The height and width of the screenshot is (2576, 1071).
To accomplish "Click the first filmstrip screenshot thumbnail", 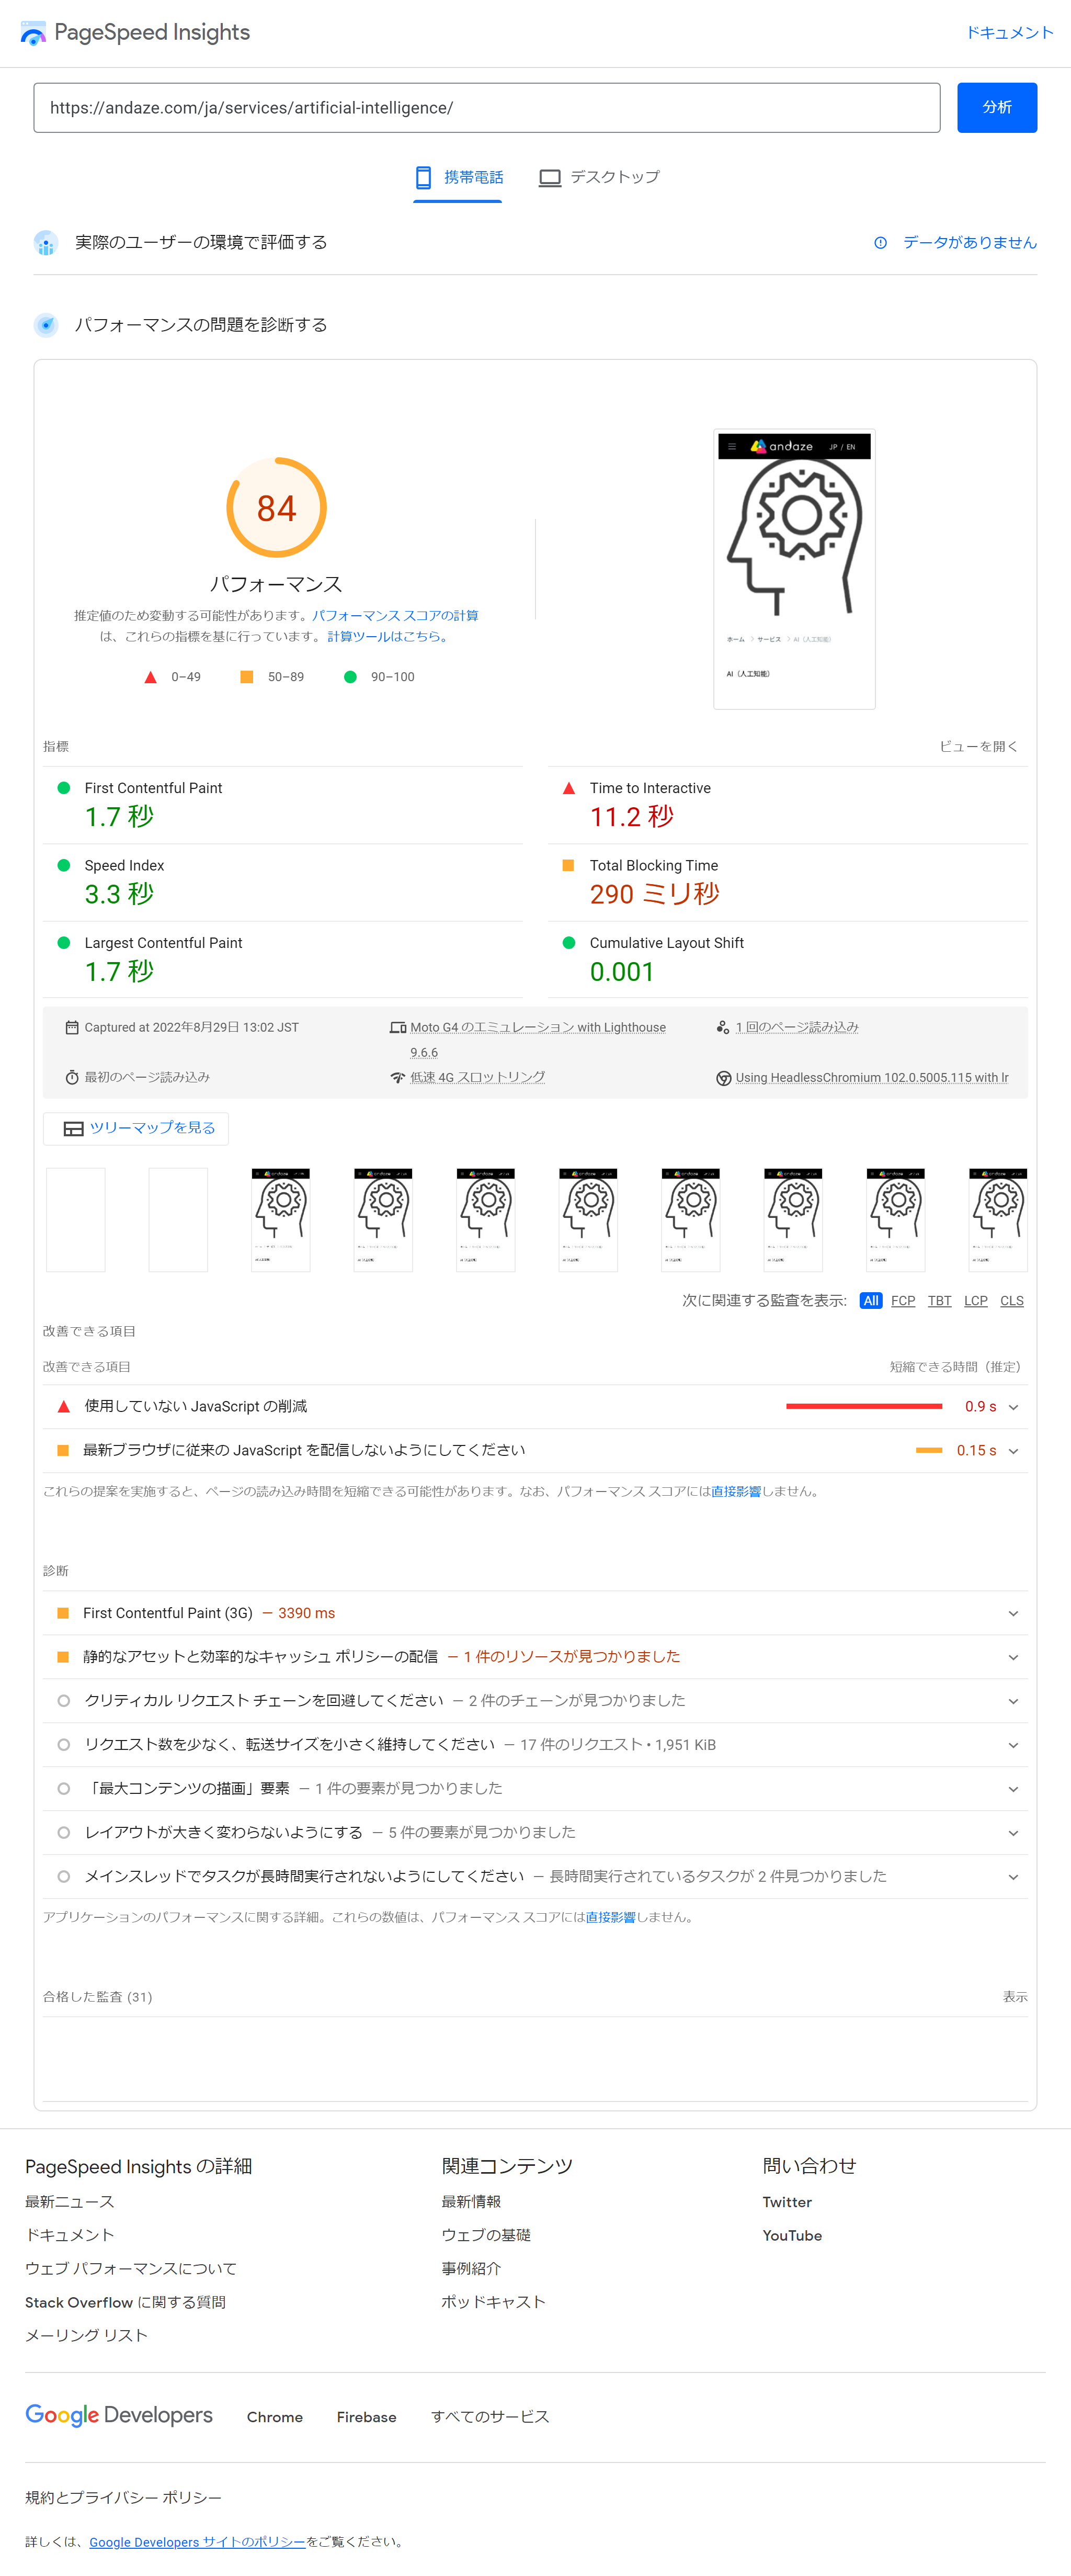I will coord(75,1219).
